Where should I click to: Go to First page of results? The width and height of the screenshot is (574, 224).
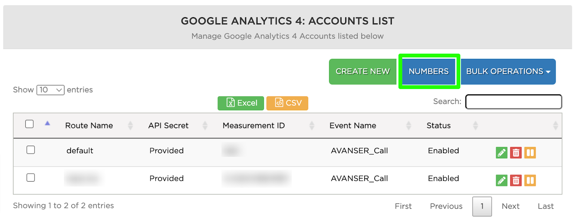click(x=403, y=206)
